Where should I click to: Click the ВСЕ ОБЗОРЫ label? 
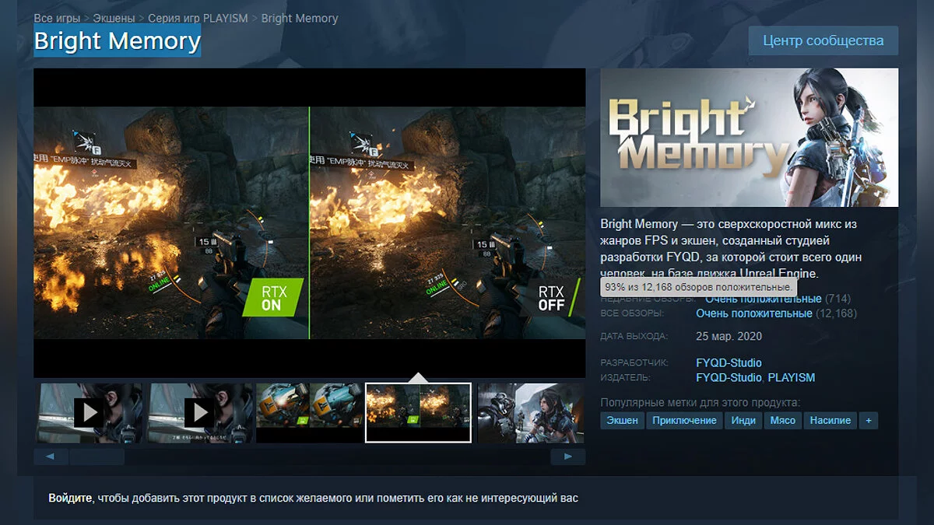pos(632,313)
